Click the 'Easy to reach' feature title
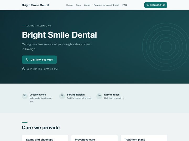 tap(112, 95)
